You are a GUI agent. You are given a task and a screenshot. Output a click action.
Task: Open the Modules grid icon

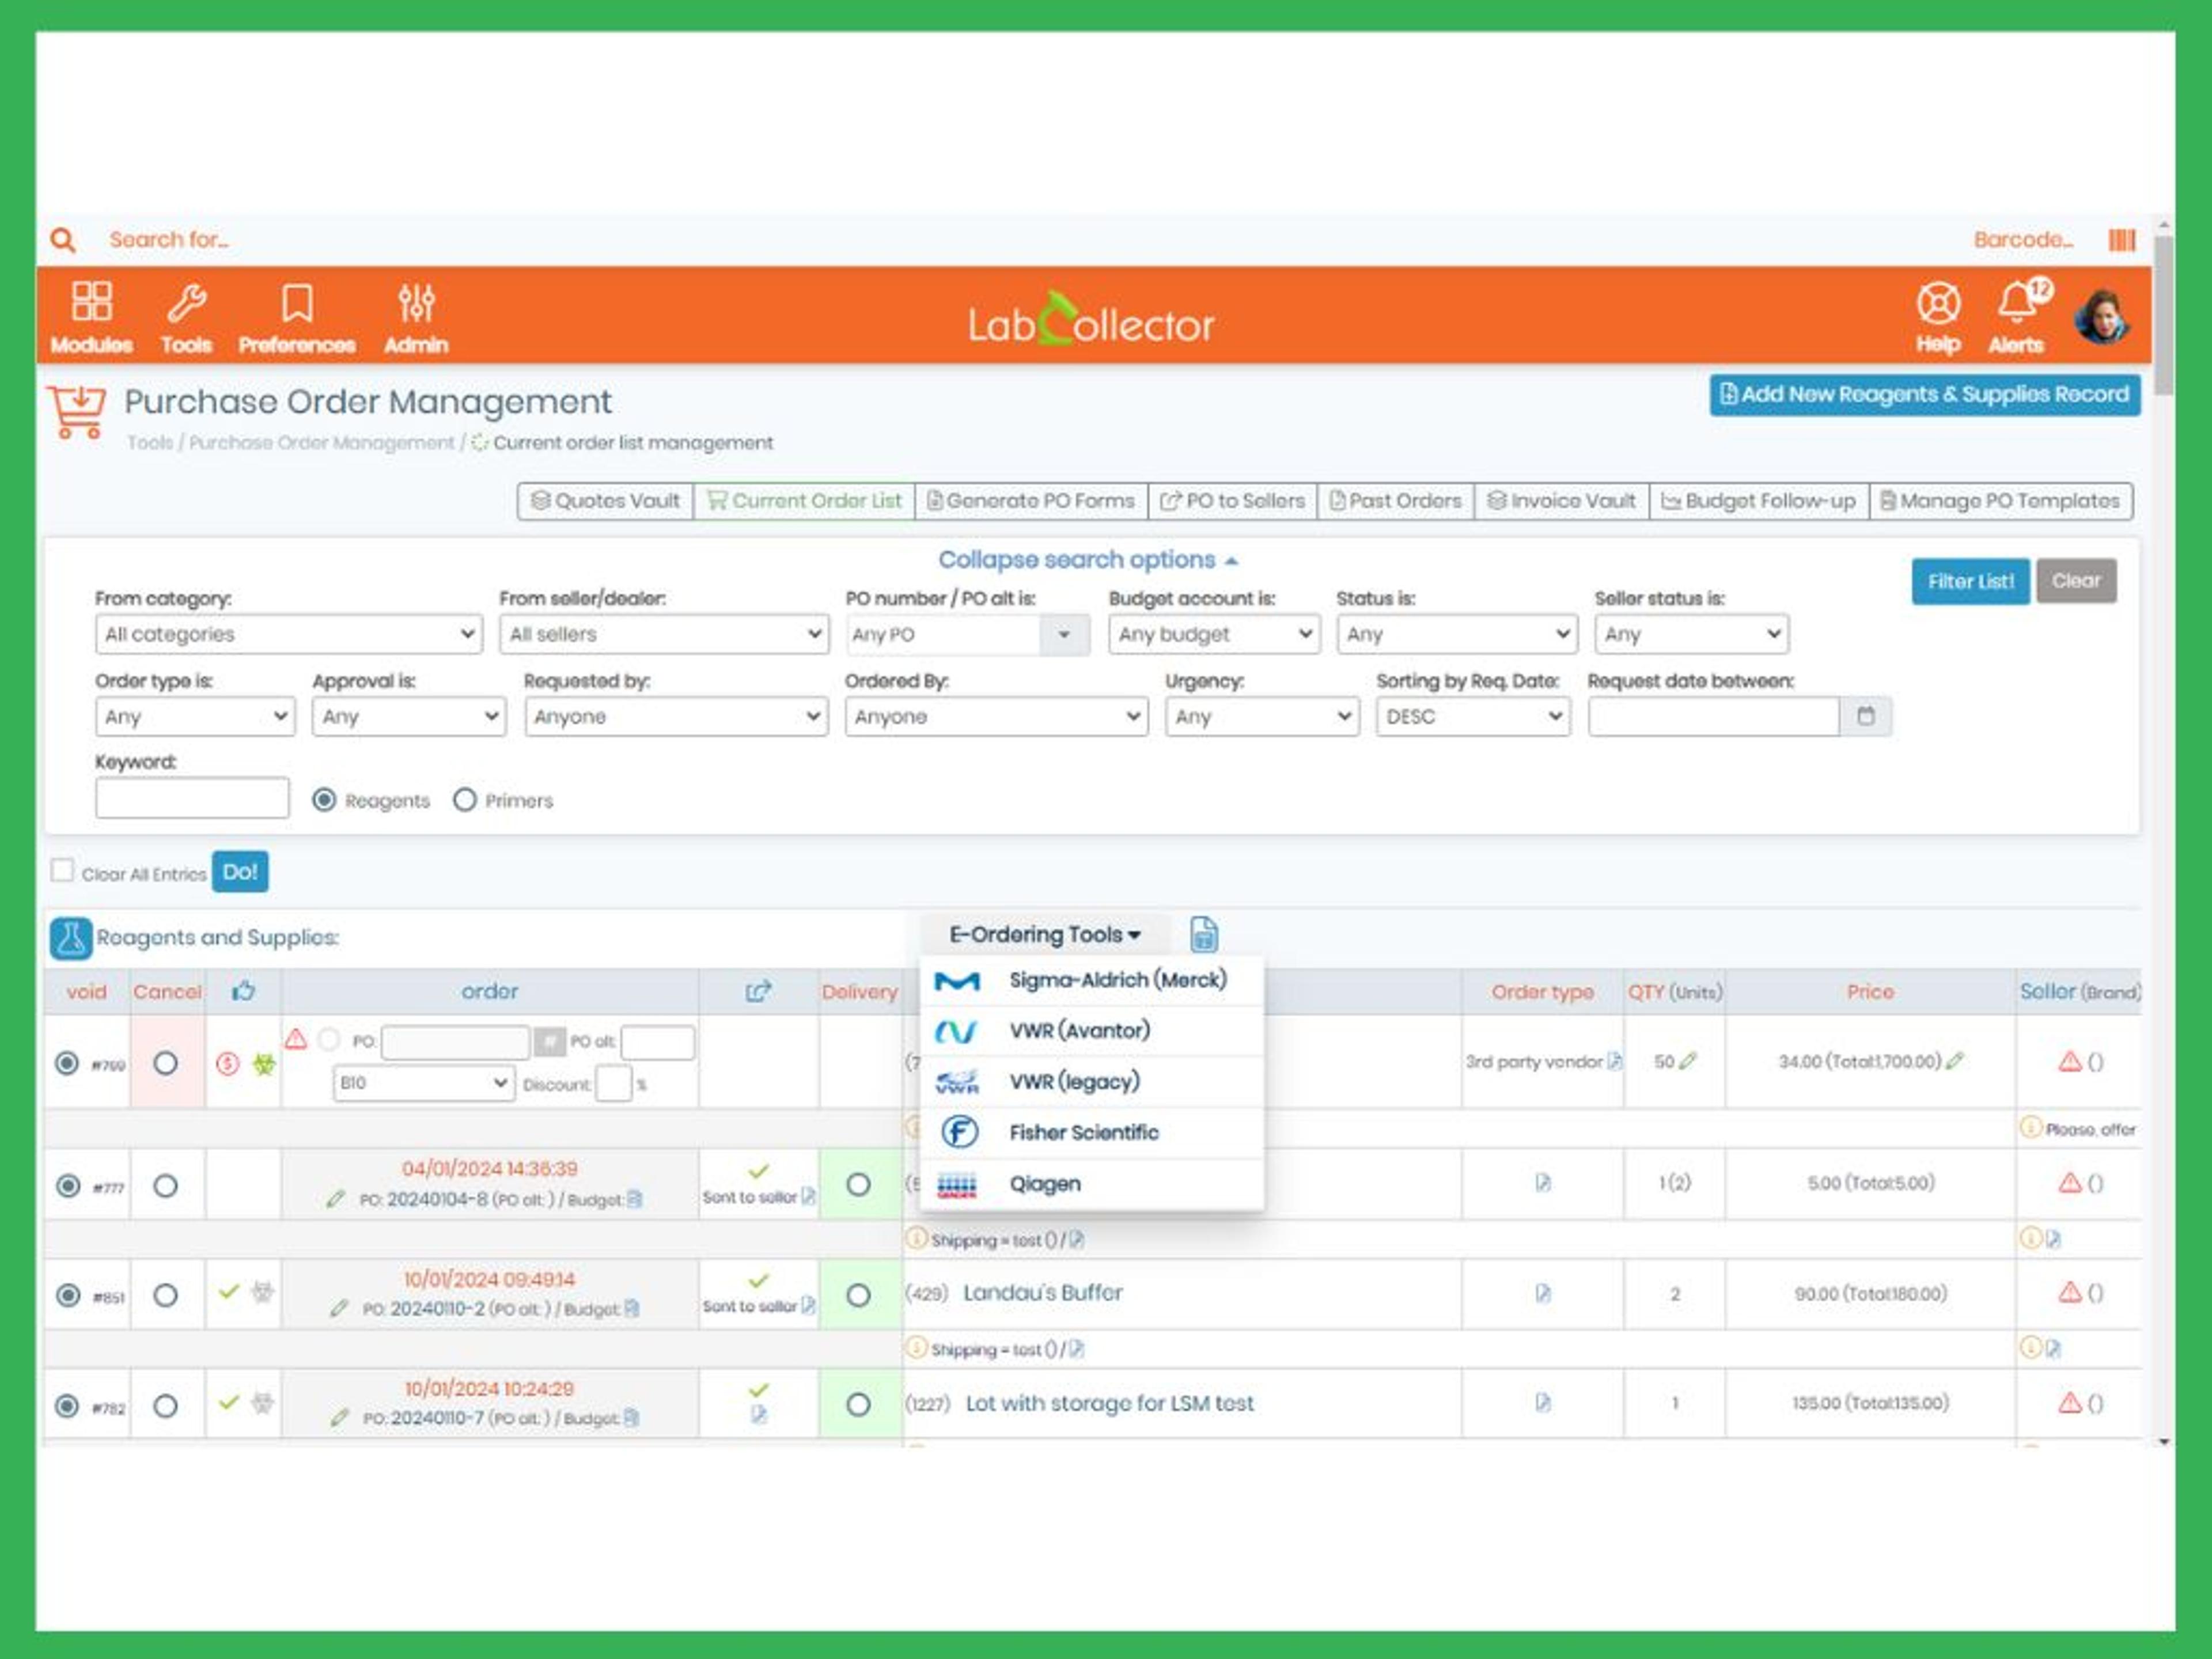91,302
